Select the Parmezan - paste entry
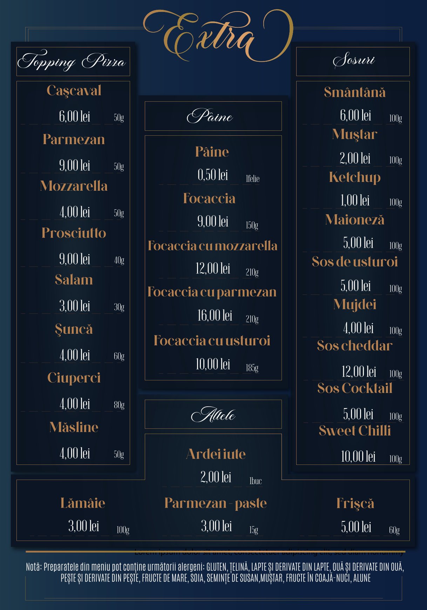Viewport: 427px width, 610px height. [x=216, y=503]
